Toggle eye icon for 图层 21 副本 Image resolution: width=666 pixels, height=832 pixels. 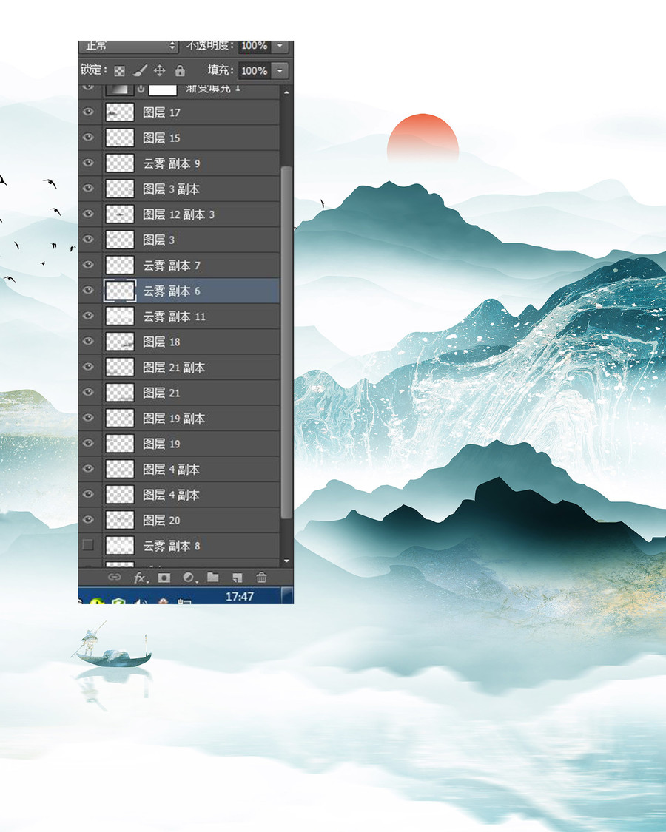pyautogui.click(x=88, y=367)
